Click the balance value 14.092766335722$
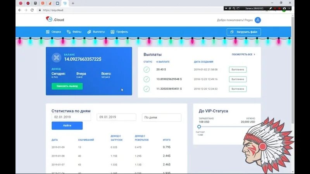The height and width of the screenshot is (174, 310). click(x=83, y=59)
